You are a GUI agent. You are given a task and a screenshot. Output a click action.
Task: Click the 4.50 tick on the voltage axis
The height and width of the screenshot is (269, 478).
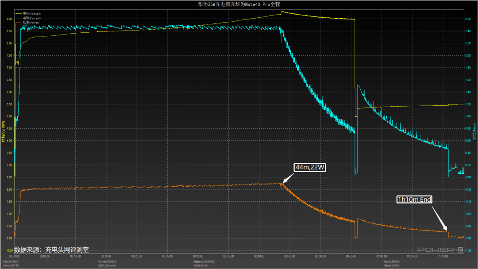pyautogui.click(x=9, y=129)
